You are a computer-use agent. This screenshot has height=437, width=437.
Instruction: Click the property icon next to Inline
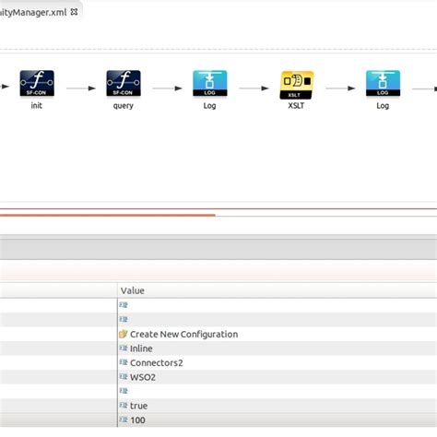[124, 348]
